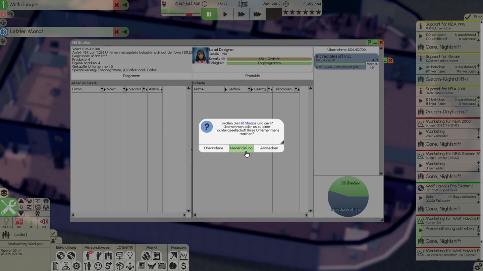Open the shipping box icon under LOGISTIK
483x271 pixels.
pyautogui.click(x=120, y=266)
